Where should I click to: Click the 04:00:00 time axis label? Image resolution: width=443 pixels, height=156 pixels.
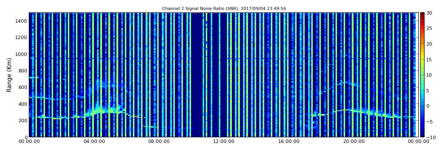(94, 141)
